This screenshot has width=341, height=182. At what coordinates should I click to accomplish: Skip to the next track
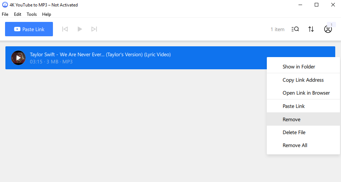pyautogui.click(x=94, y=29)
